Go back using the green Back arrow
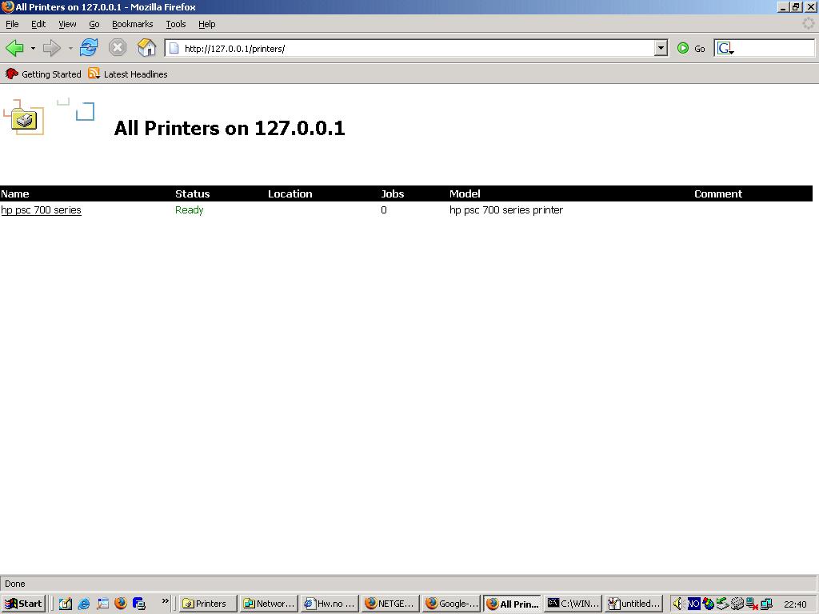This screenshot has width=819, height=614. pyautogui.click(x=14, y=49)
